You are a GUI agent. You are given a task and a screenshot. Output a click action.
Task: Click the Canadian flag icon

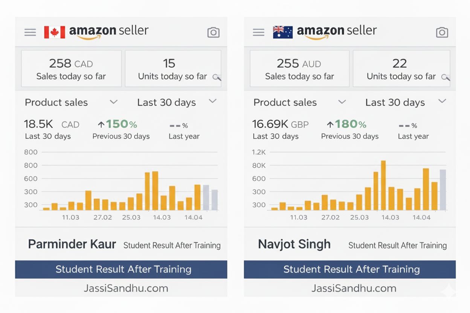[x=55, y=32]
